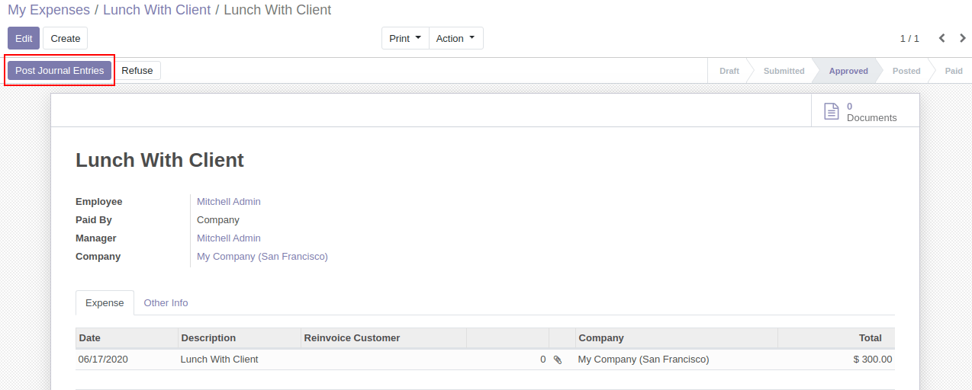Open the Documents file icon
The height and width of the screenshot is (390, 972).
[832, 111]
